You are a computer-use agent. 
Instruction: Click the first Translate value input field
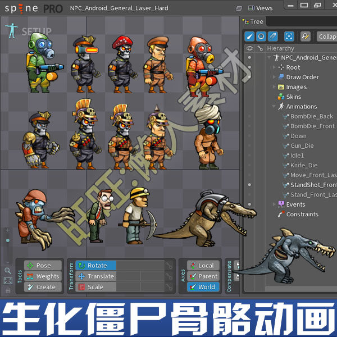[x=128, y=276]
